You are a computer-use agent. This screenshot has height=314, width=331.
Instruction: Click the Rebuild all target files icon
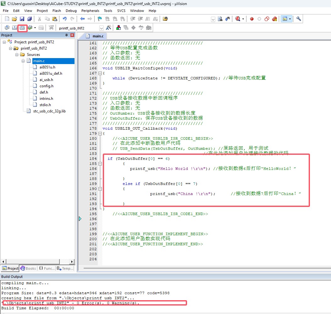[22, 28]
